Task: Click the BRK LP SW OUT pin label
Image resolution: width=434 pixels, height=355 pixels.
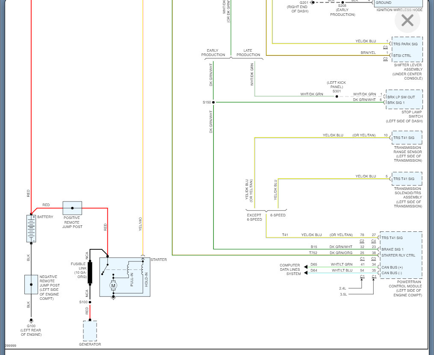Action: tap(401, 97)
